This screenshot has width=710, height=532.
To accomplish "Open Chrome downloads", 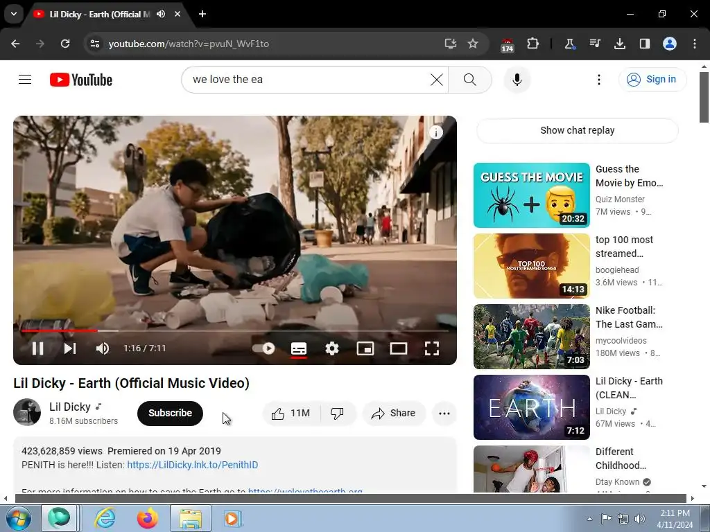I will 619,44.
